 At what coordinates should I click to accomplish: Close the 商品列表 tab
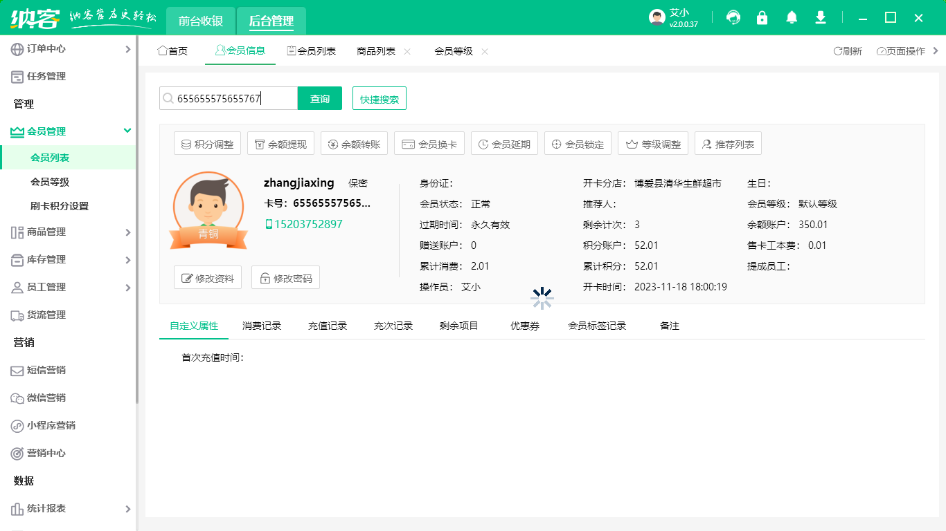tap(407, 51)
